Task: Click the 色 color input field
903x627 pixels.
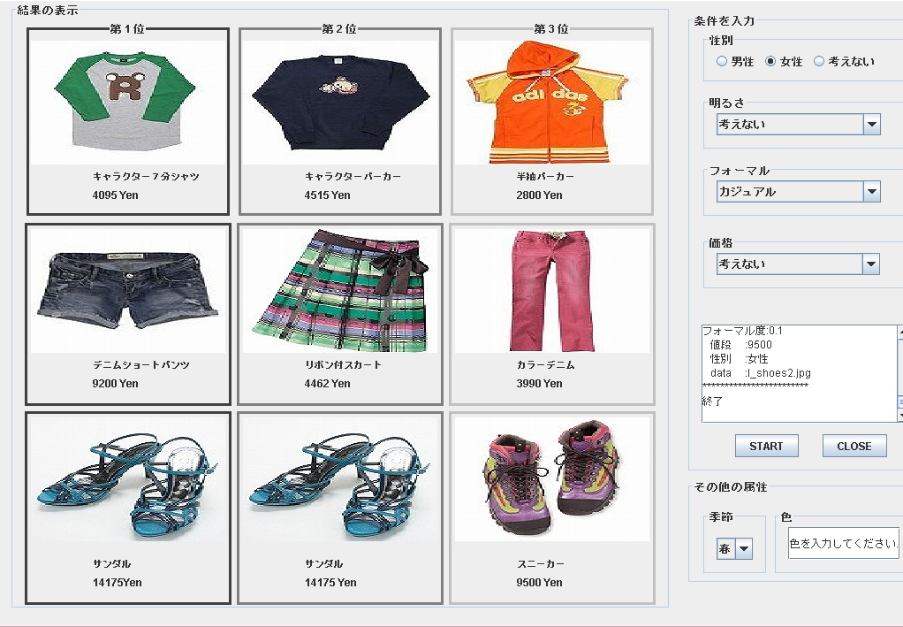Action: 845,543
